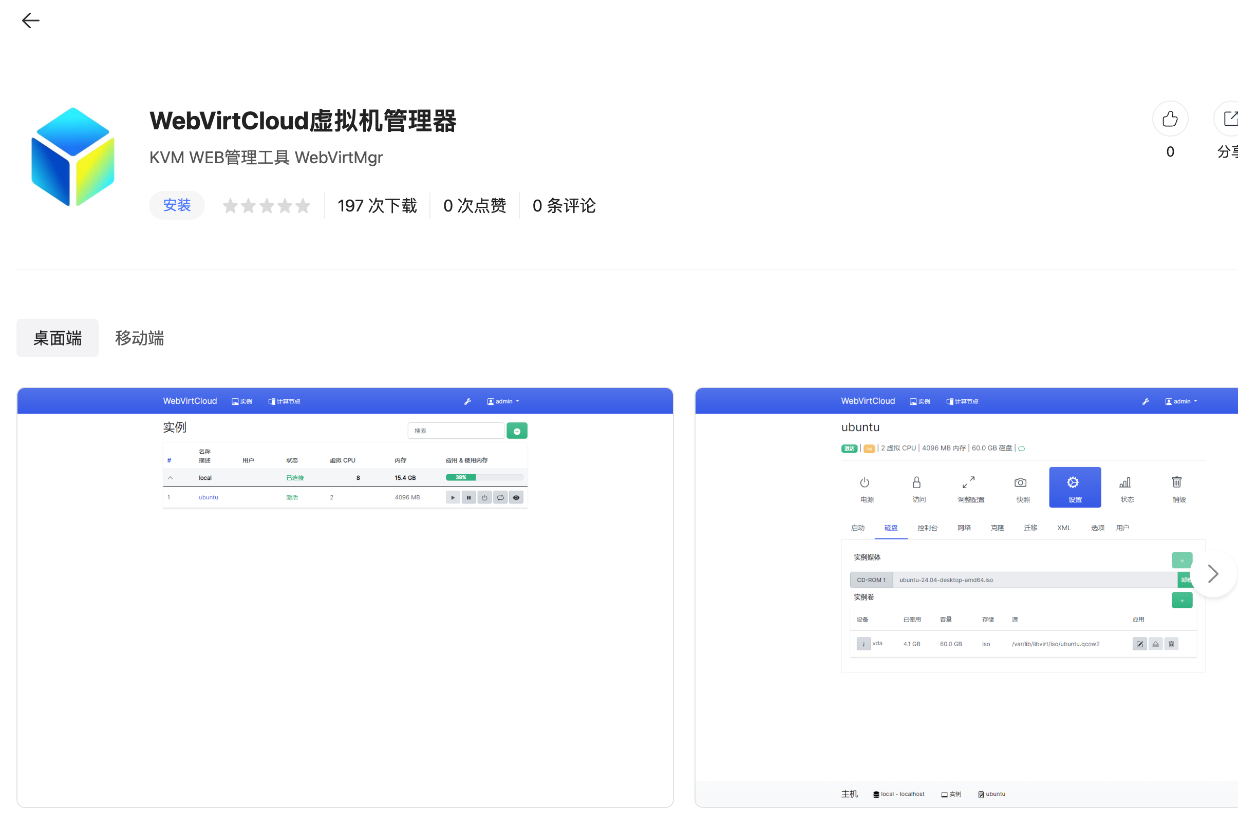The image size is (1238, 814).
Task: Click the pause button for ubuntu instance
Action: tap(468, 497)
